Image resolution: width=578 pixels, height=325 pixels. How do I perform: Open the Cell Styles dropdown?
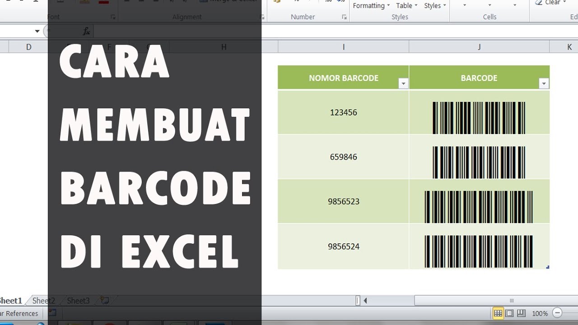(x=435, y=5)
